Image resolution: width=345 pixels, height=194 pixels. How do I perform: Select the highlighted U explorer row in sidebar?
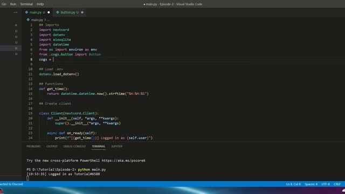click(x=11, y=48)
